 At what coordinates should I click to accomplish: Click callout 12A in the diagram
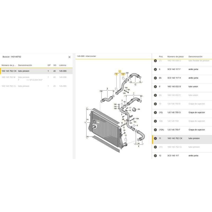pos(127,73)
